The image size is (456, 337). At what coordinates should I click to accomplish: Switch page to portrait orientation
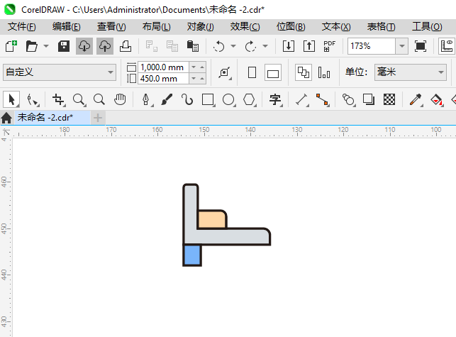(x=252, y=72)
